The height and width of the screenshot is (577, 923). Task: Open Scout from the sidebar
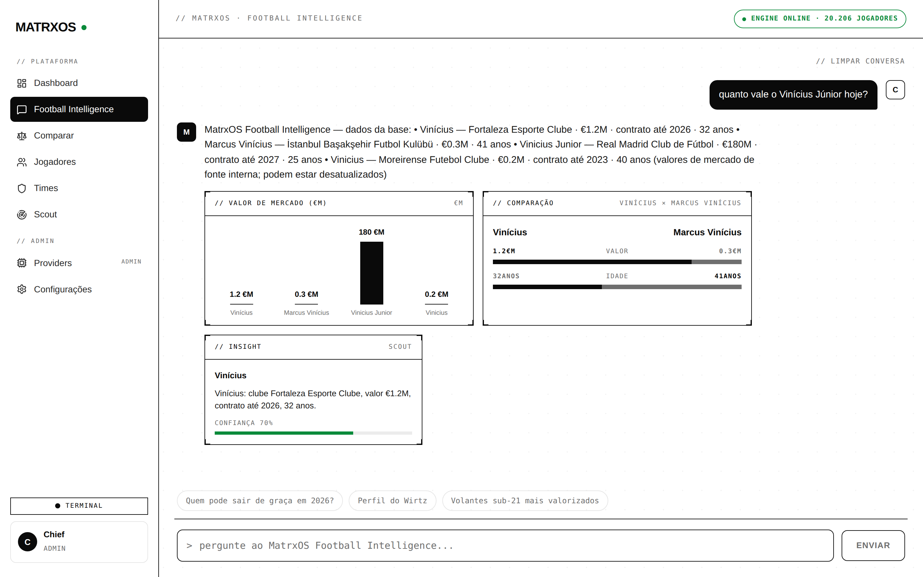coord(79,215)
